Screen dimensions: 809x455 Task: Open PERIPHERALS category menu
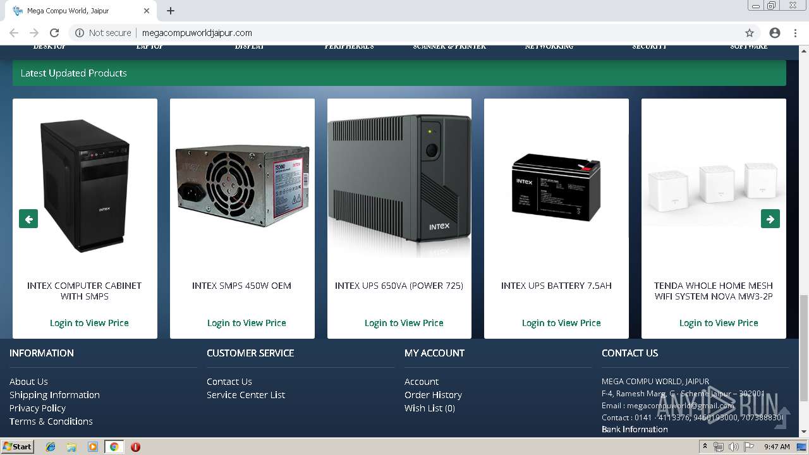[x=349, y=47]
